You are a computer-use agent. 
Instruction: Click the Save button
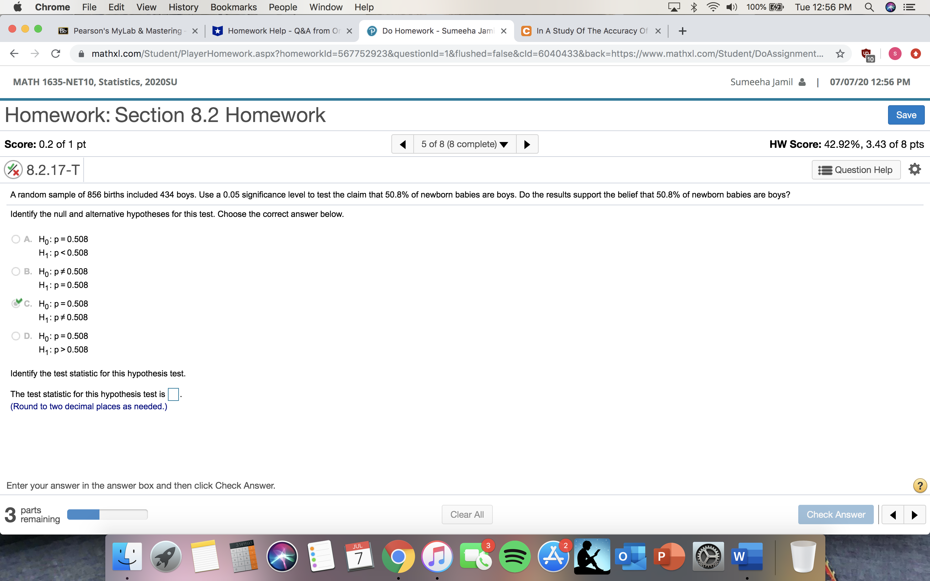(906, 115)
